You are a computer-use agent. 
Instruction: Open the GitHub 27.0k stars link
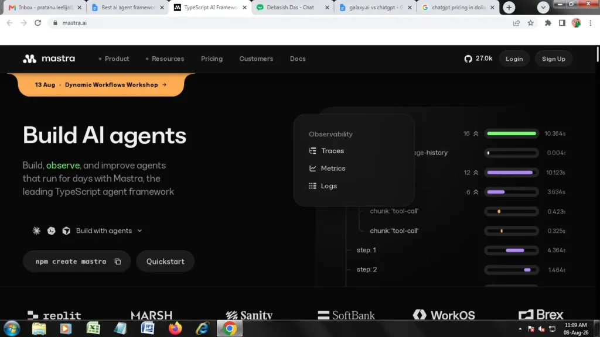(478, 59)
